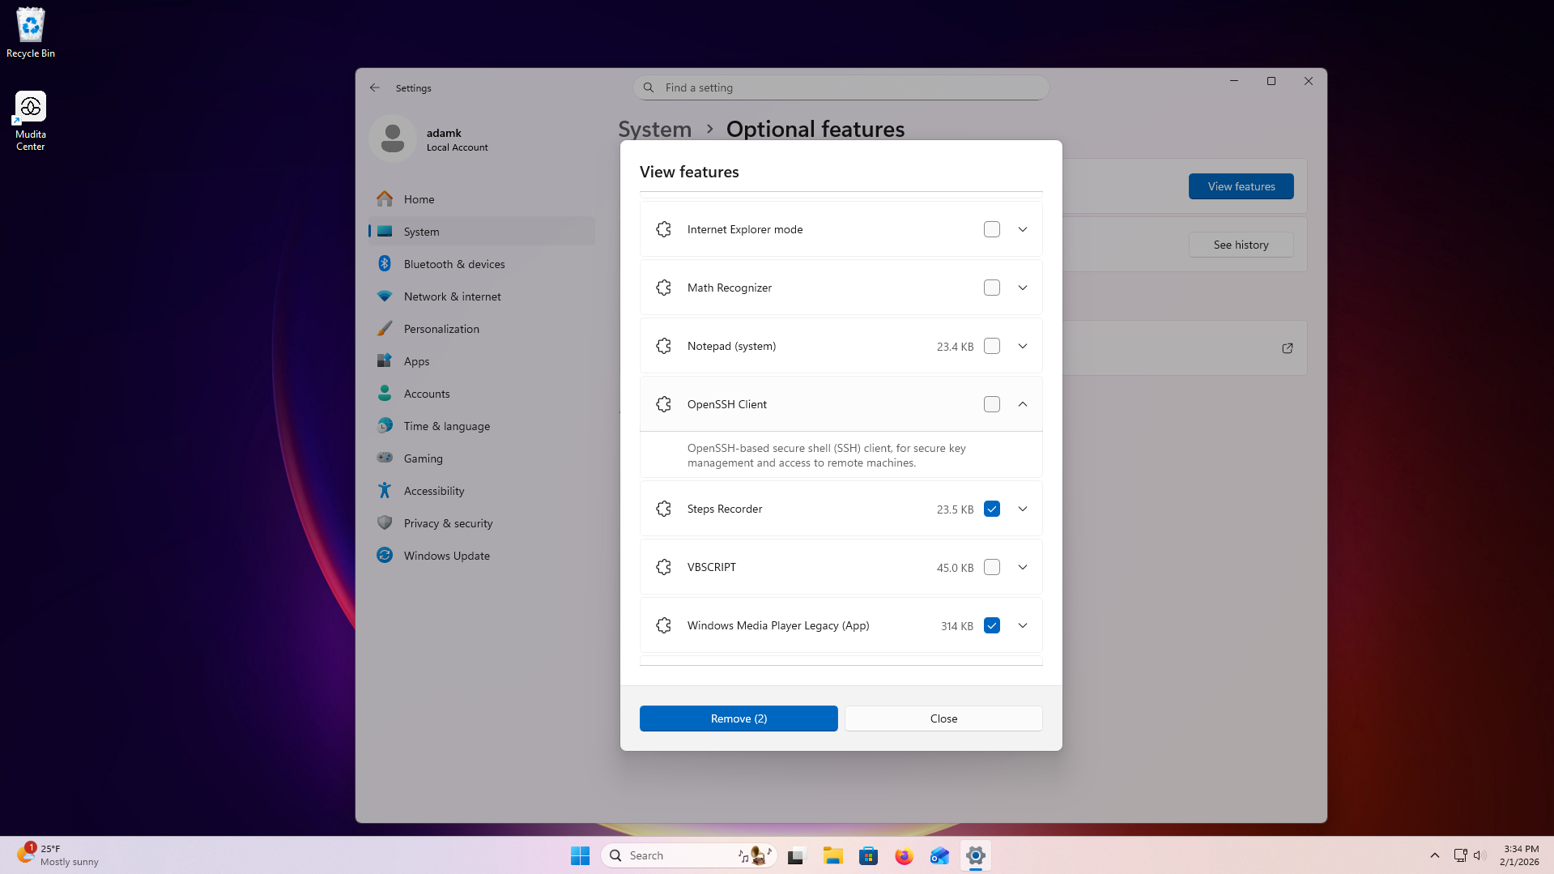
Task: Click the adamk user avatar
Action: 393,139
